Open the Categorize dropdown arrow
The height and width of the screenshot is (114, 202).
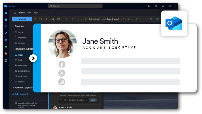(125, 19)
